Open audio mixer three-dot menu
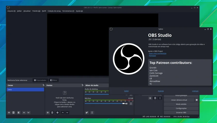This screenshot has height=123, width=217. pos(92,113)
